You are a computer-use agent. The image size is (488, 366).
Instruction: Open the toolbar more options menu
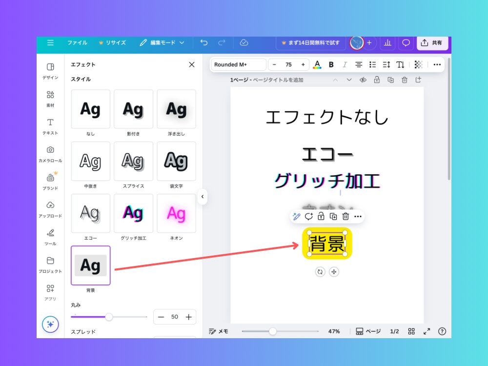click(x=437, y=64)
